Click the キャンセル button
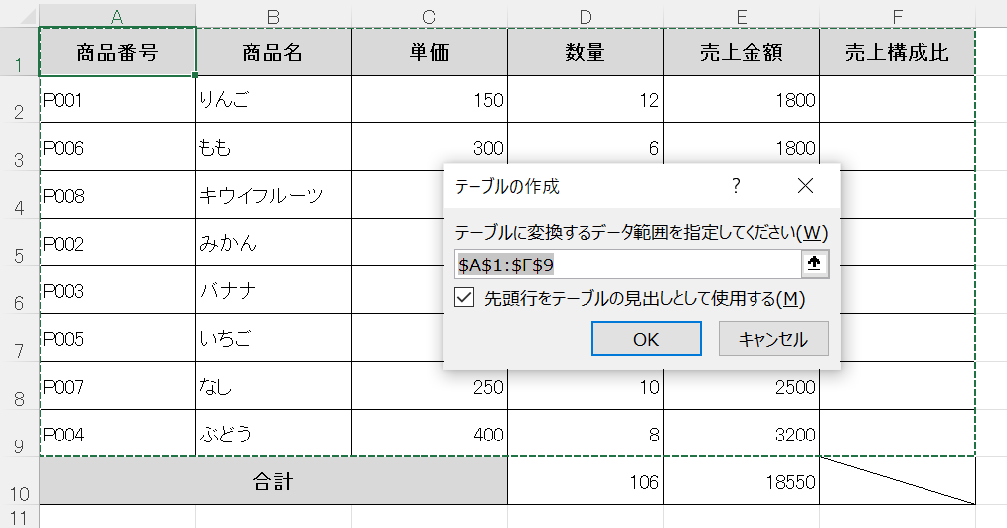The width and height of the screenshot is (1007, 528). coord(773,339)
